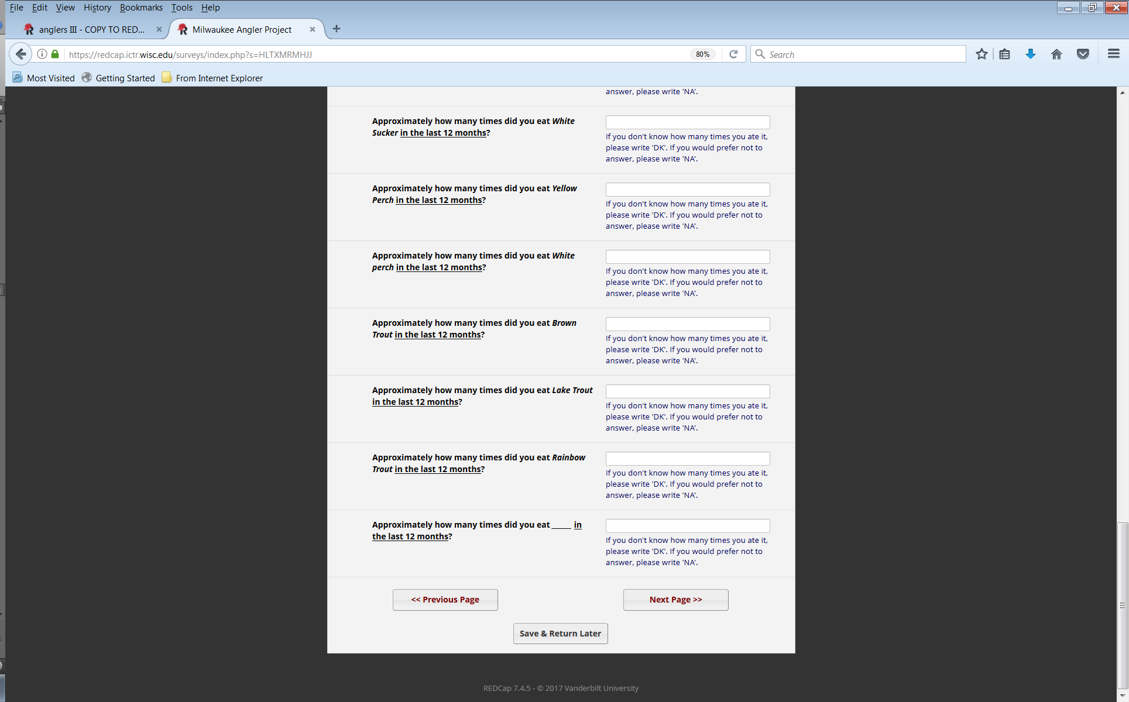Open the Bookmarks menu
Viewport: 1129px width, 702px height.
[x=141, y=8]
